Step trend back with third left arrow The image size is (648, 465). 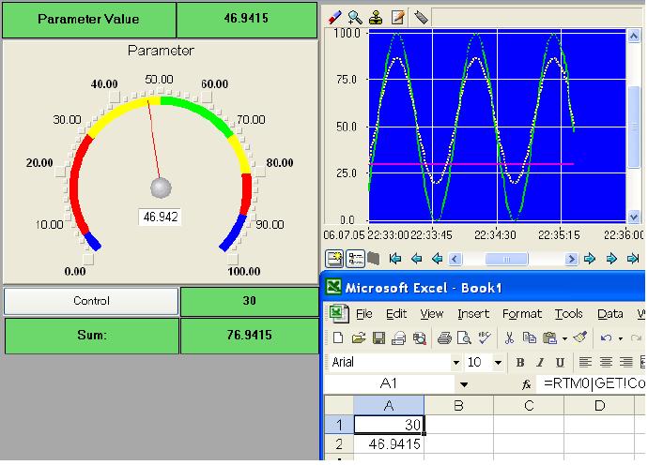[437, 259]
